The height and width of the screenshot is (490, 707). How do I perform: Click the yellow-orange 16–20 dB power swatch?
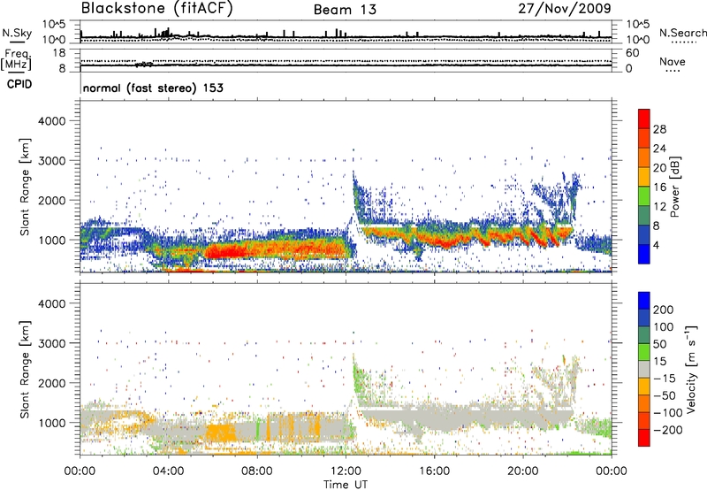click(x=644, y=176)
